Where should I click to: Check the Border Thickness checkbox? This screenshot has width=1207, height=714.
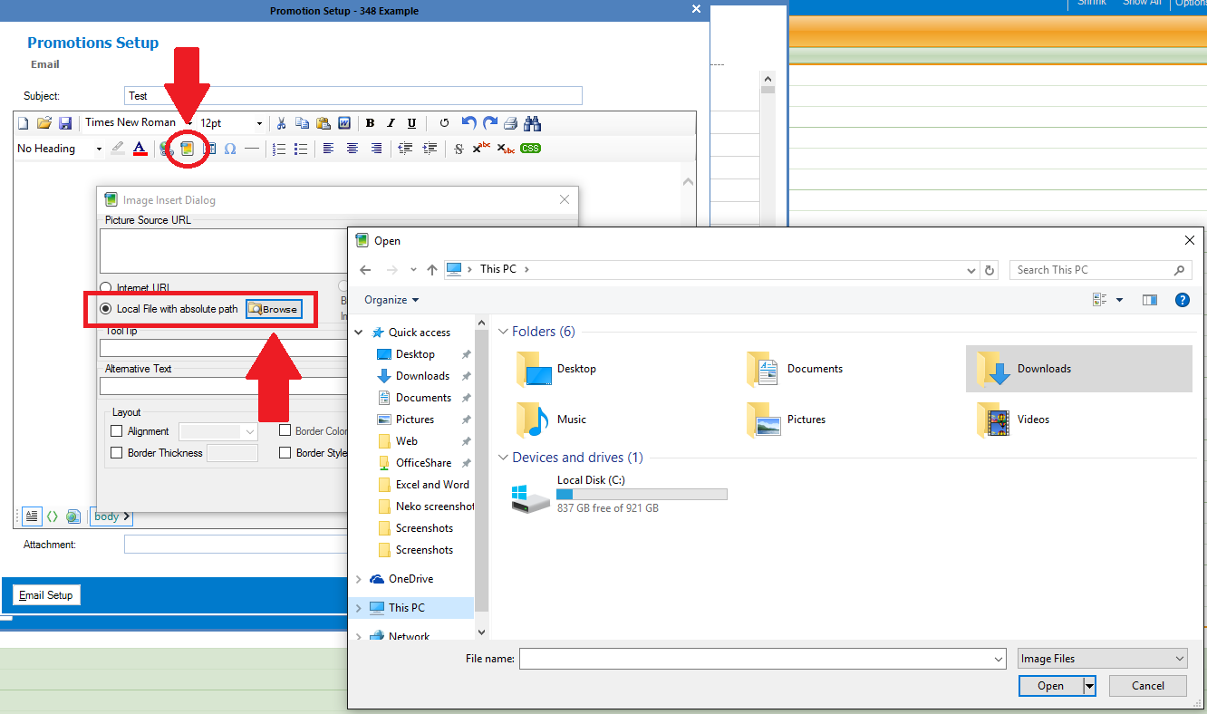(116, 453)
